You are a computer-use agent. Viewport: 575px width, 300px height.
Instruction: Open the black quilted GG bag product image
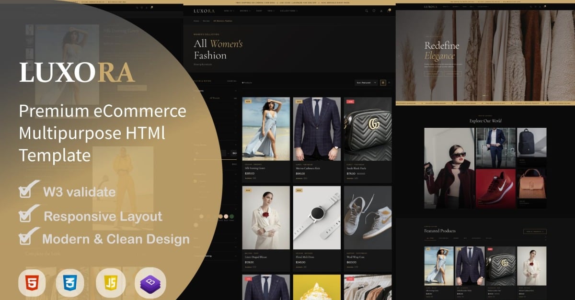tap(368, 129)
